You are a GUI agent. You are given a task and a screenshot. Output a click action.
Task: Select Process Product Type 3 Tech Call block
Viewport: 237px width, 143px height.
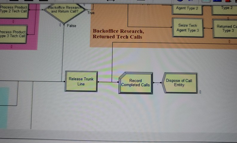coord(13,34)
